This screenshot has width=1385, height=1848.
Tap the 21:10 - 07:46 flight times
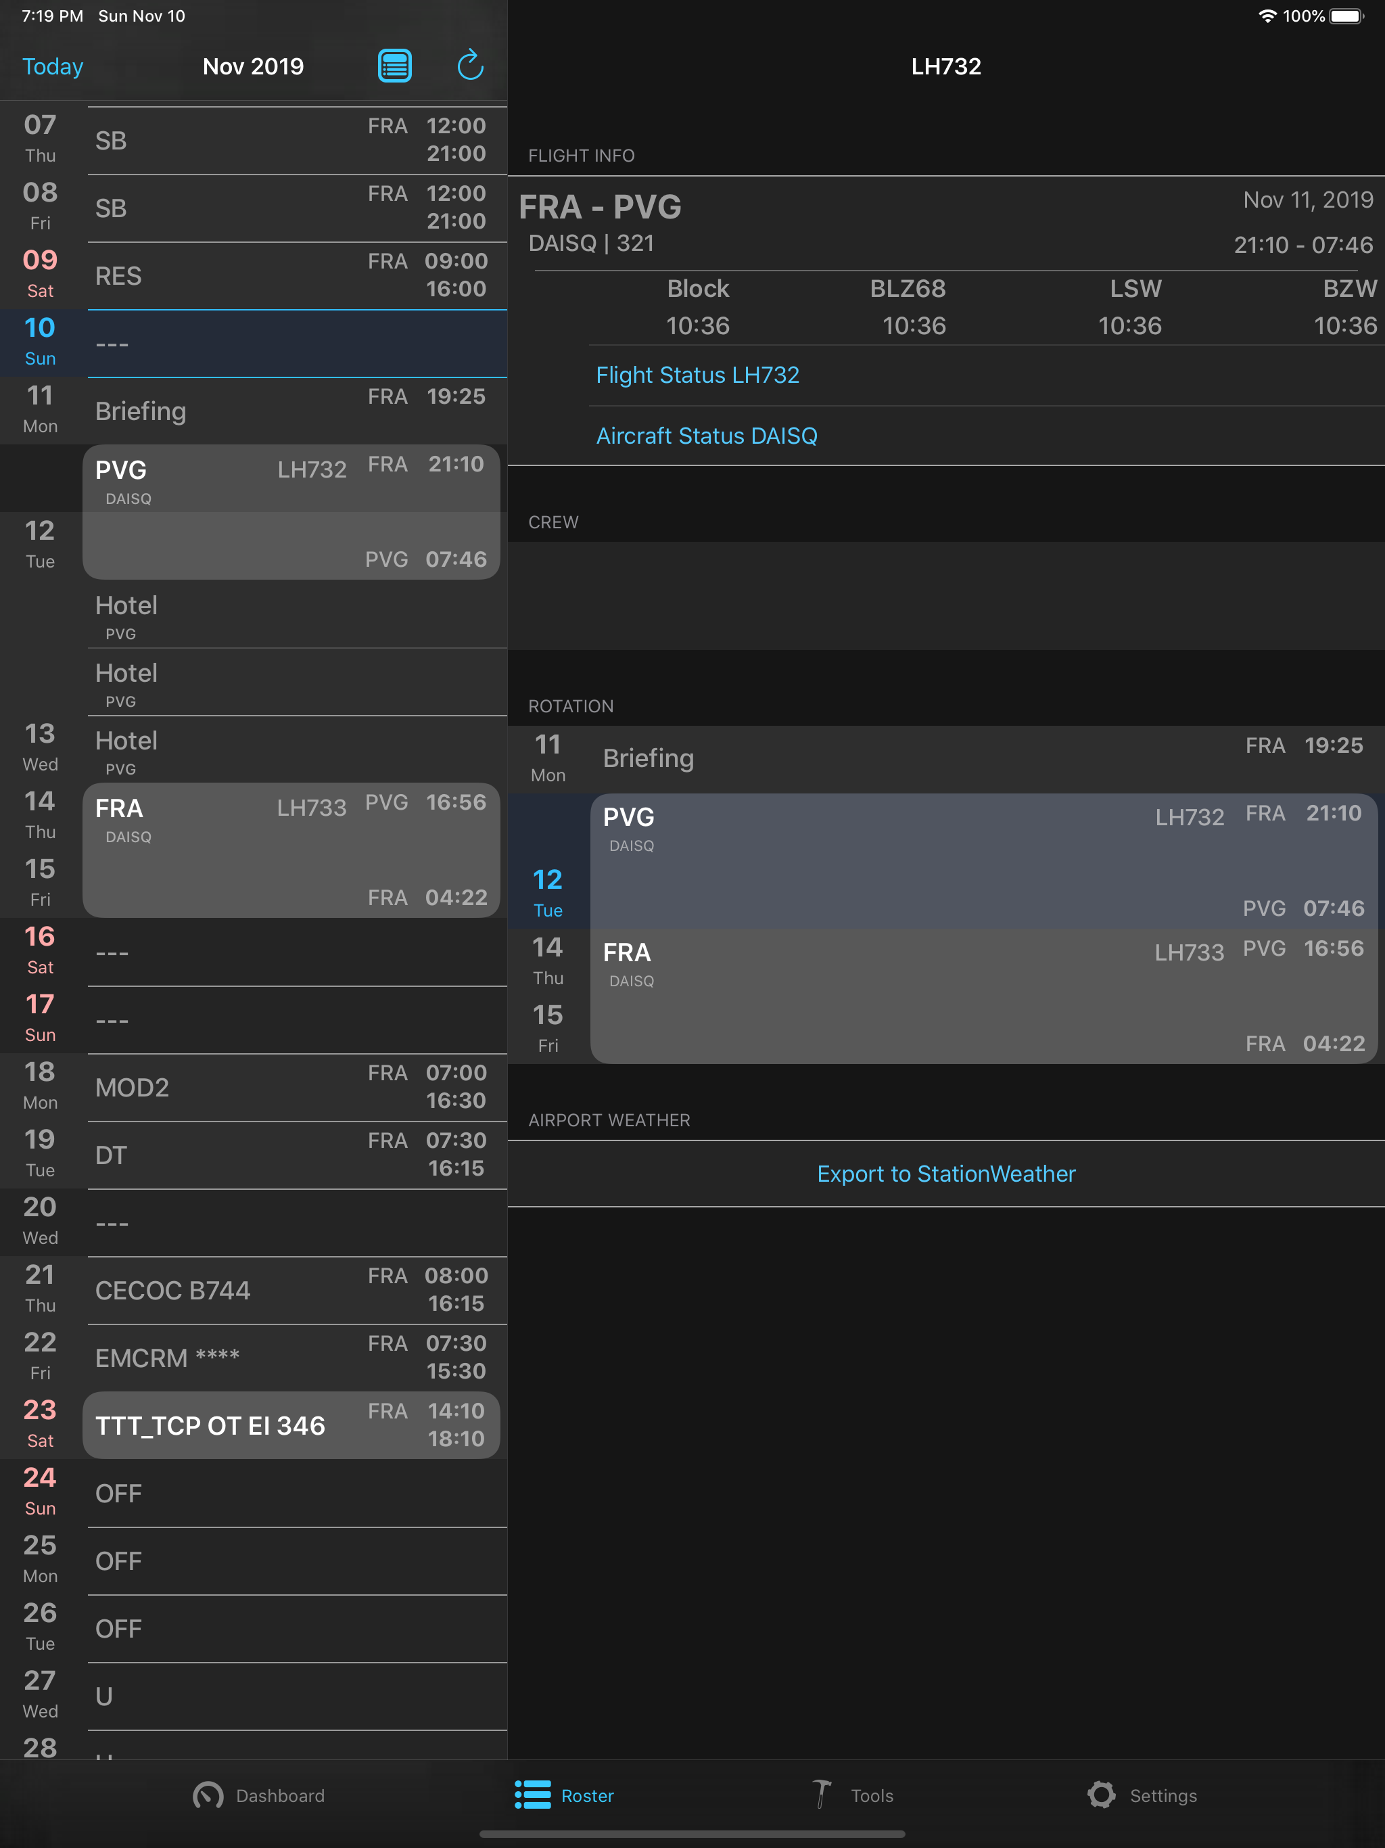pos(1303,245)
